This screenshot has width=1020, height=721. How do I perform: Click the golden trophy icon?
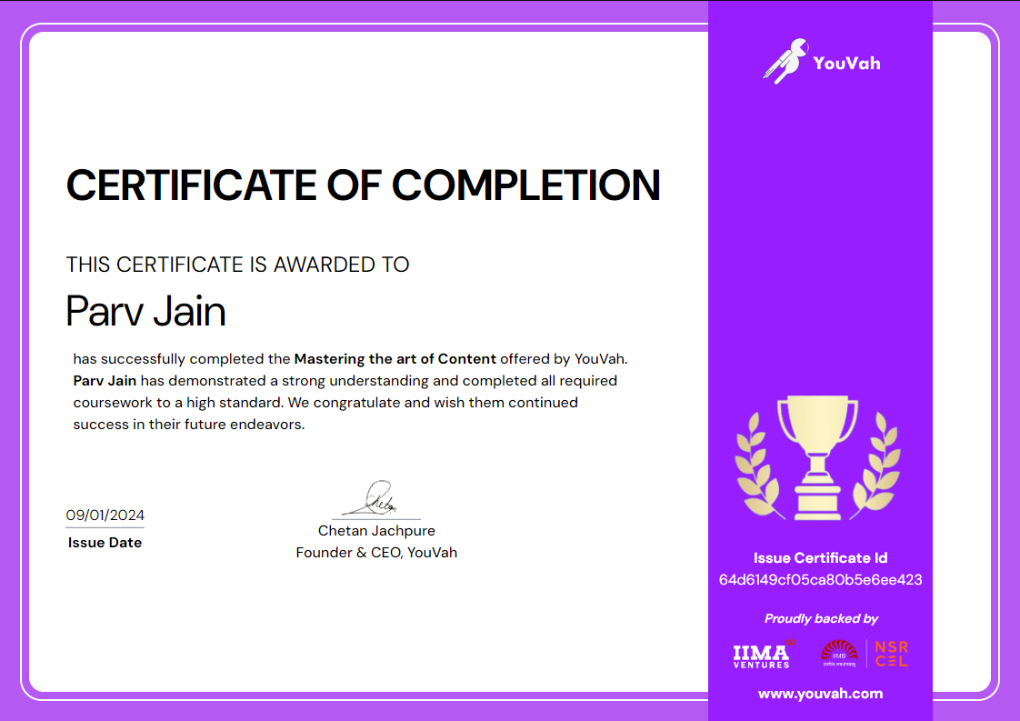(817, 457)
